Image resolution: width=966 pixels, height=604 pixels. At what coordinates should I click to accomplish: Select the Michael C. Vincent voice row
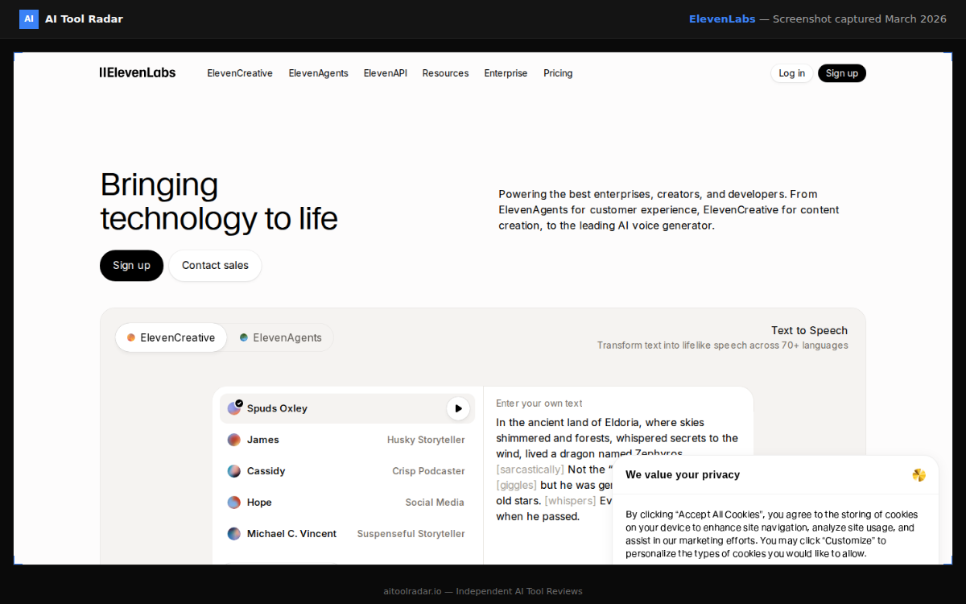[x=347, y=534]
